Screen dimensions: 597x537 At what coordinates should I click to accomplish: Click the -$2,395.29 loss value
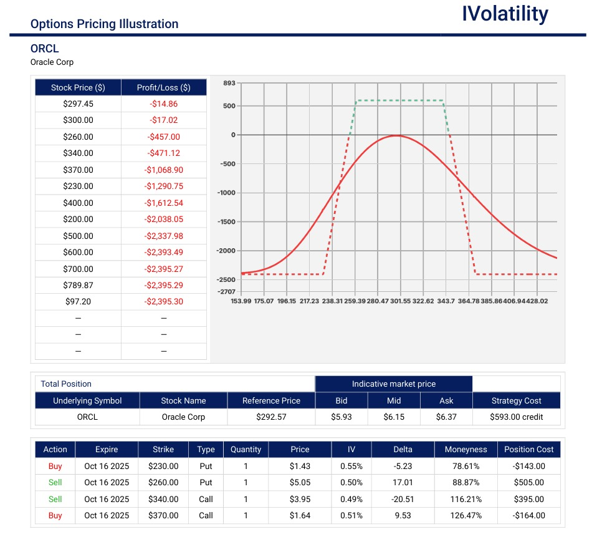164,286
